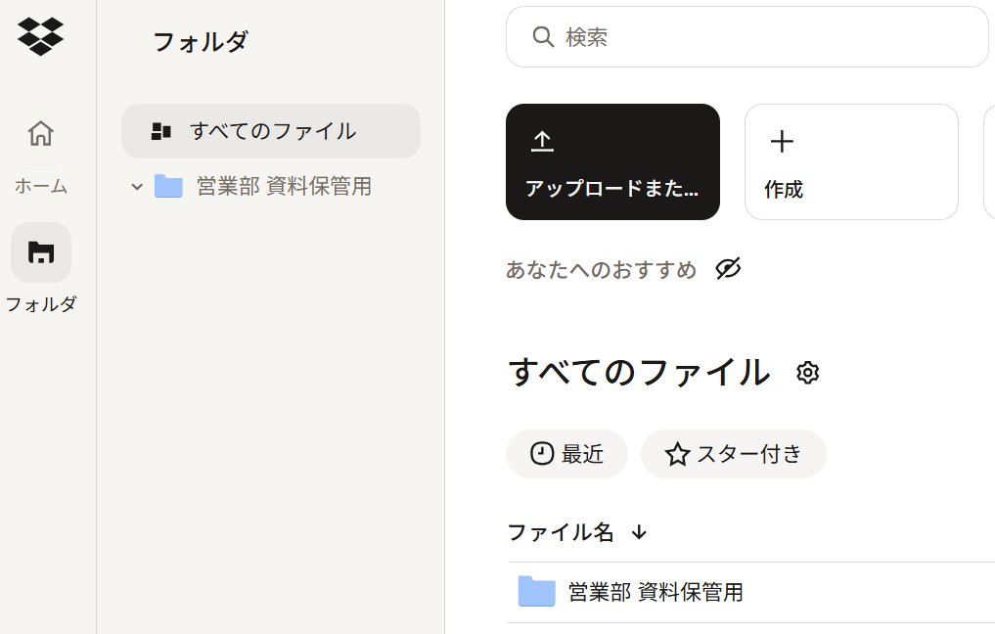This screenshot has width=995, height=634.
Task: Click the upload arrow icon
Action: pos(542,142)
